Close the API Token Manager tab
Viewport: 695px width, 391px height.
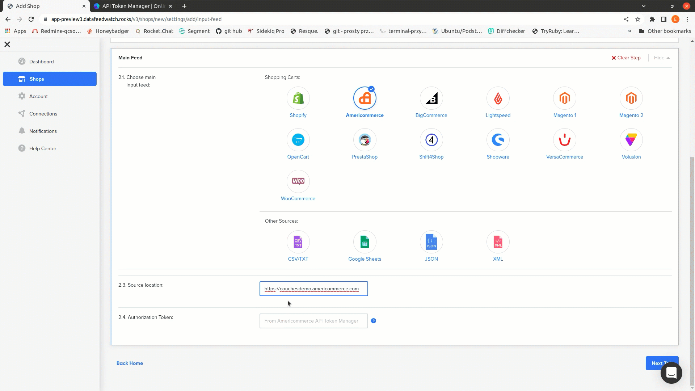[x=170, y=6]
